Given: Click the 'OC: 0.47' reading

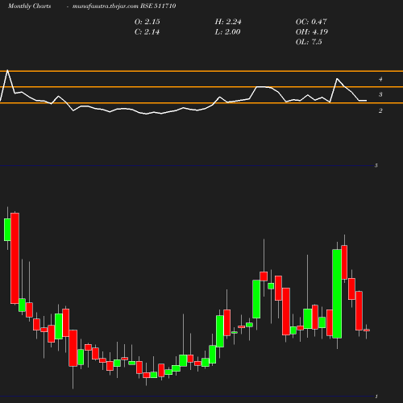Looking at the screenshot, I should 311,22.
